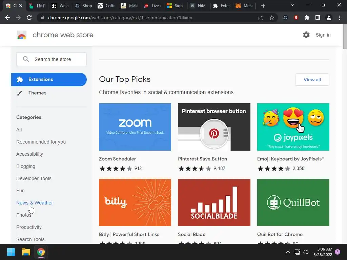
Task: Open the volume speaker tray icon
Action: (x=306, y=252)
